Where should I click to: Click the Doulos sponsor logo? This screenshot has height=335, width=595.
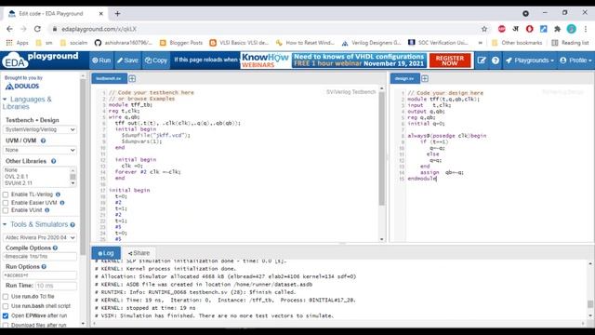coord(22,87)
